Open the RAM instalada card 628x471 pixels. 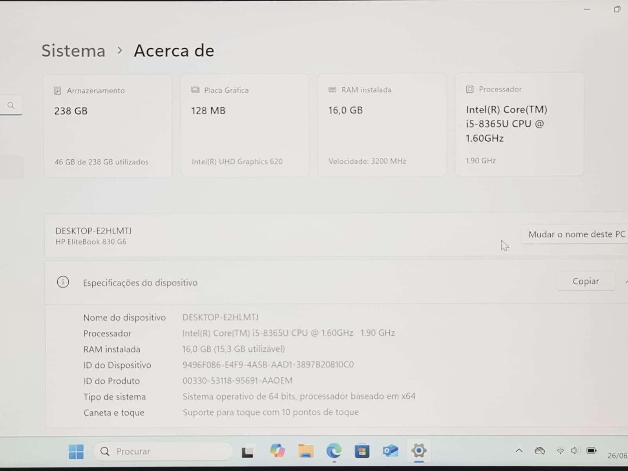(382, 125)
